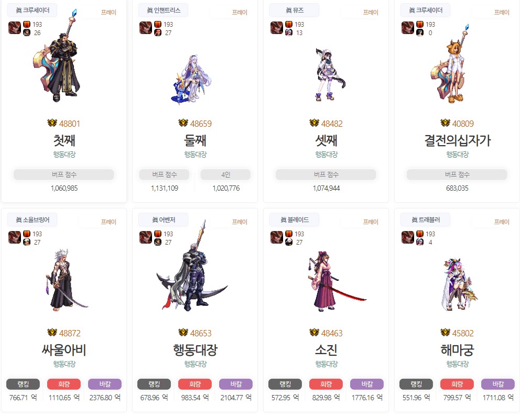Select the 랭킹 badge under 소진

[x=285, y=384]
